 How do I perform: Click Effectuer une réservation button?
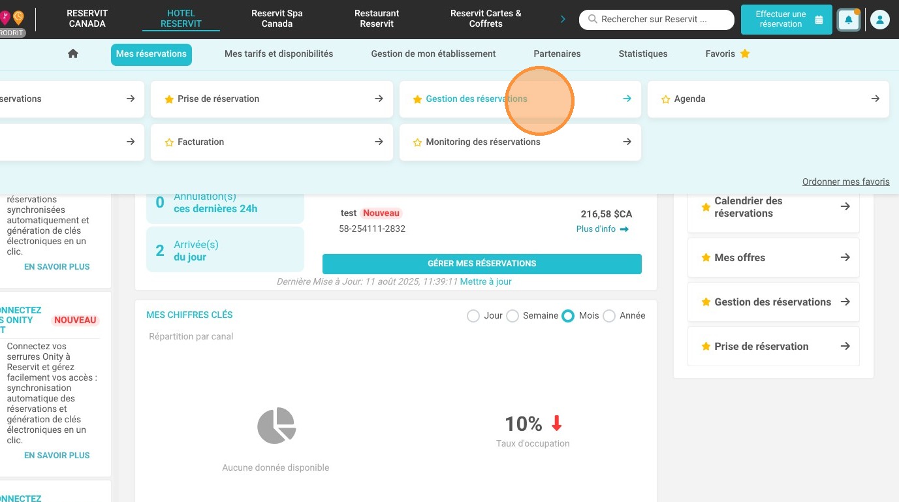[x=787, y=20]
